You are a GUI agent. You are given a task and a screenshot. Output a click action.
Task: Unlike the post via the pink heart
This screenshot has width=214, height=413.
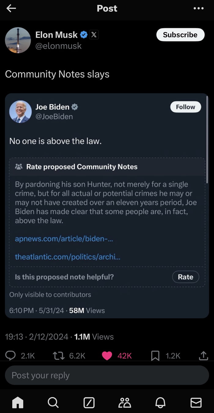click(107, 355)
